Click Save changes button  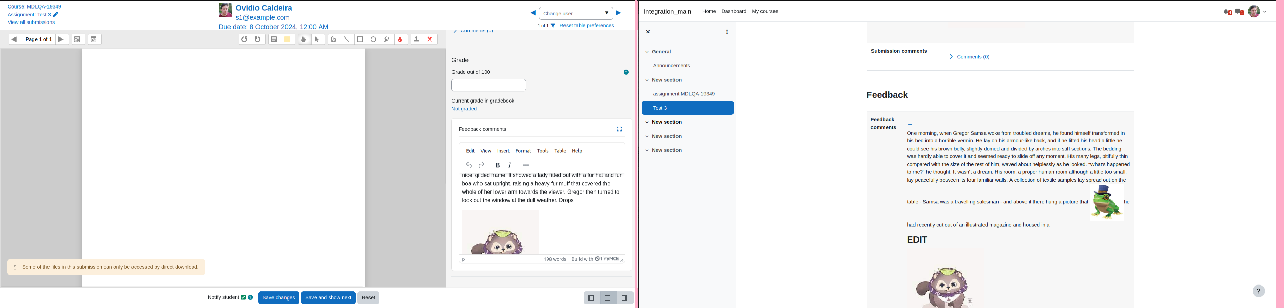279,297
